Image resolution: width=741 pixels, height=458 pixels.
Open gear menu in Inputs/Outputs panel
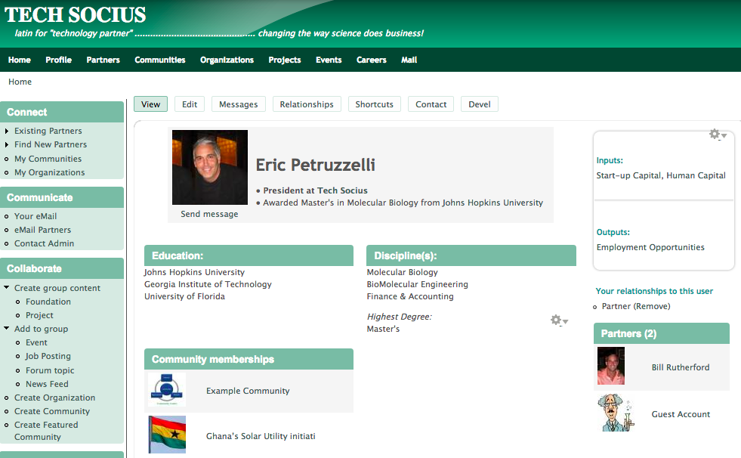coord(718,135)
